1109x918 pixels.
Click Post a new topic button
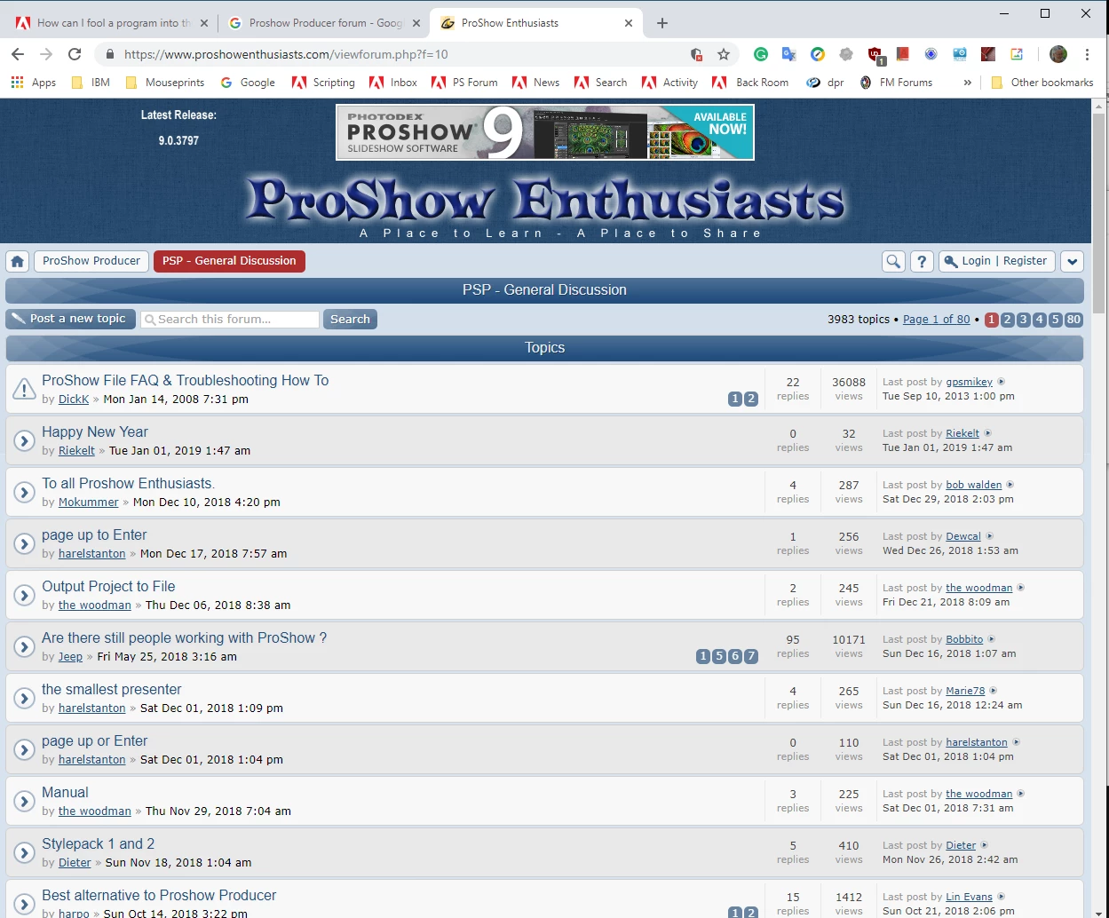pyautogui.click(x=71, y=319)
